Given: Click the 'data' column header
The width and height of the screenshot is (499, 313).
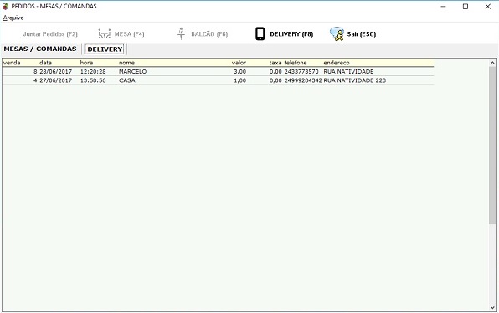Looking at the screenshot, I should point(45,63).
